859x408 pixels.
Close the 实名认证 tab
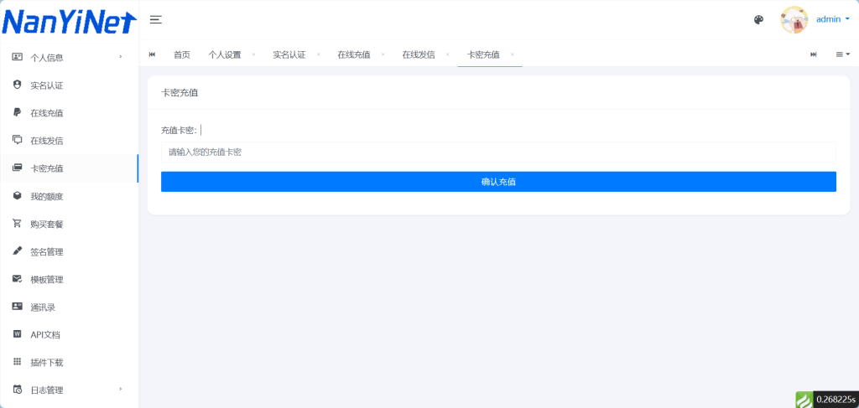tap(318, 54)
